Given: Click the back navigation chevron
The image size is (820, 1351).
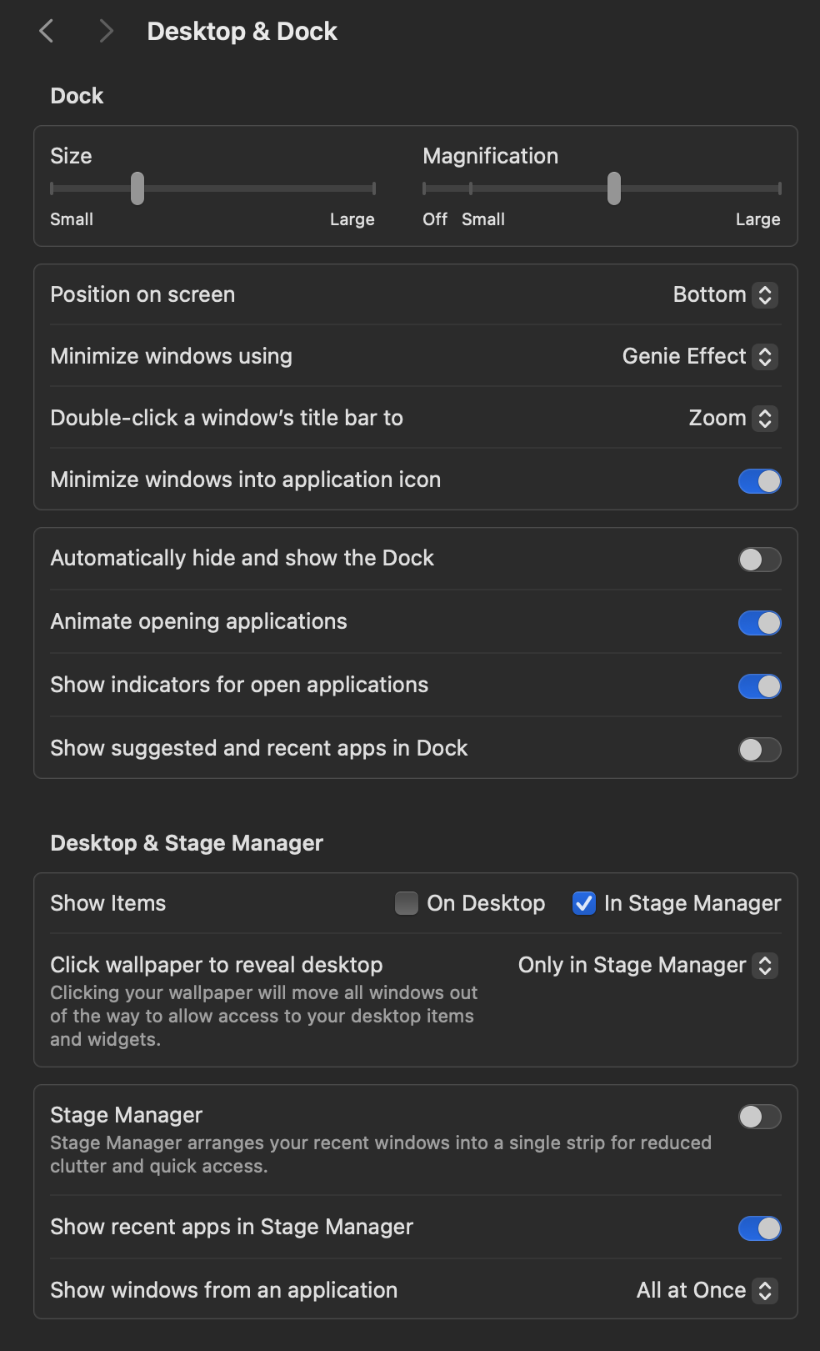Looking at the screenshot, I should pos(47,32).
